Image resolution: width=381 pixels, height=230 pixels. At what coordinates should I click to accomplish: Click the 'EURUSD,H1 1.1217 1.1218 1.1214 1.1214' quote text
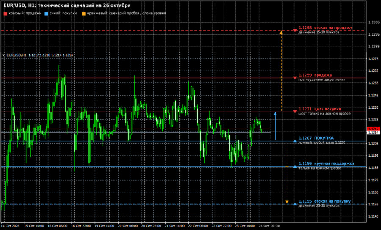coord(40,55)
